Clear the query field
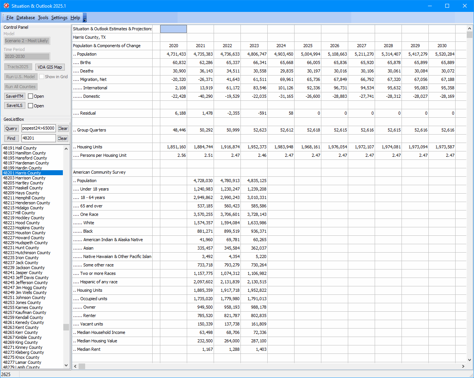474x378 pixels. 63,128
